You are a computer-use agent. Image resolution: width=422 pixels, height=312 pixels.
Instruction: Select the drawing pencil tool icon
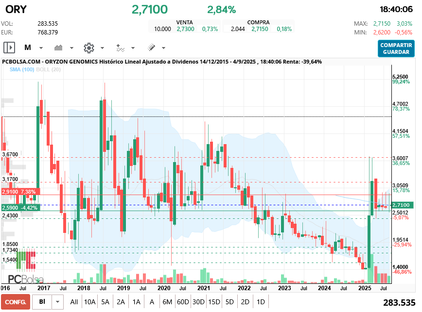(x=152, y=48)
